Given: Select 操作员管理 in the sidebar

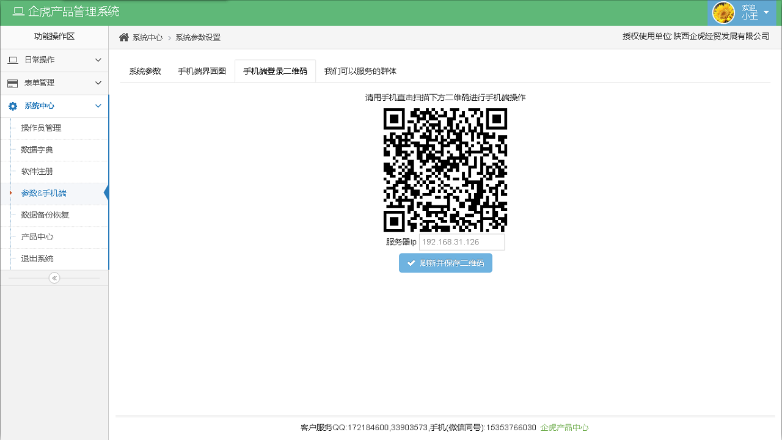Looking at the screenshot, I should (x=42, y=128).
